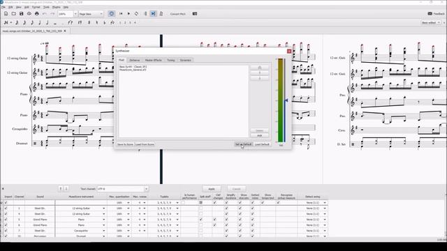
Task: Switch to the Tuning tab
Action: 170,60
